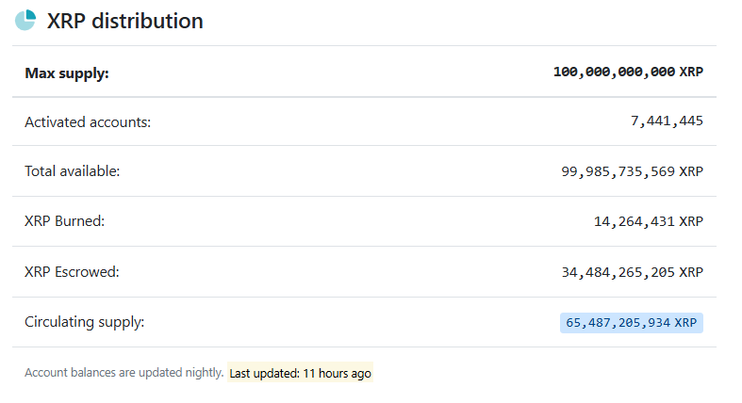Select the Max supply label
The height and width of the screenshot is (403, 742).
67,72
